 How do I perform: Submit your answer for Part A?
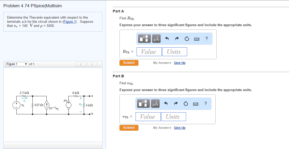pos(129,63)
